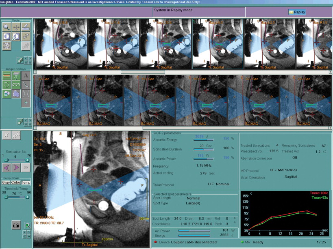The image size is (333, 249).
Task: Click the window contrast half-circle tool
Action: (x=7, y=36)
